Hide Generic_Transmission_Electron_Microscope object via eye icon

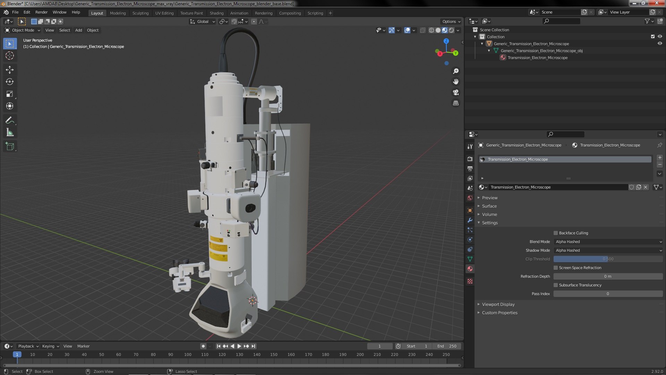click(x=660, y=44)
